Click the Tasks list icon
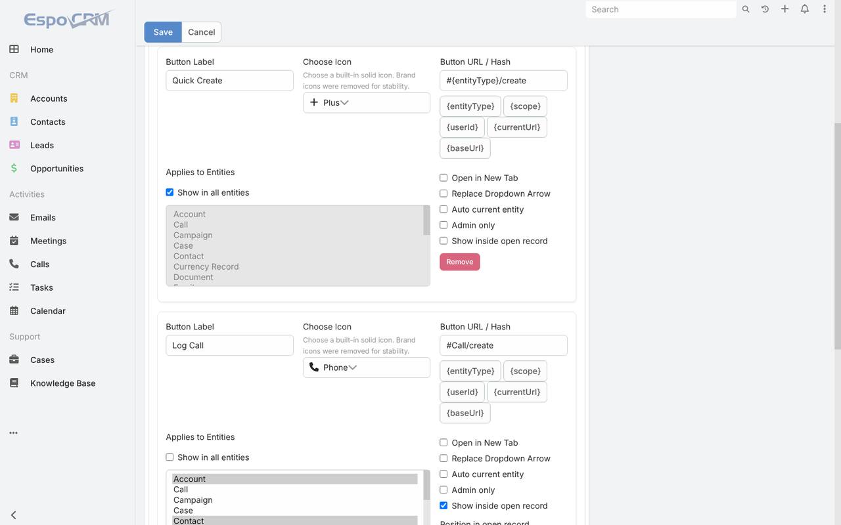 (x=14, y=287)
